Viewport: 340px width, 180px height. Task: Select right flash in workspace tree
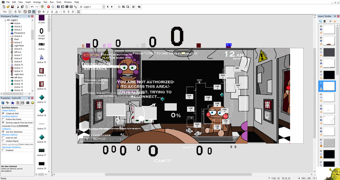(x=19, y=46)
